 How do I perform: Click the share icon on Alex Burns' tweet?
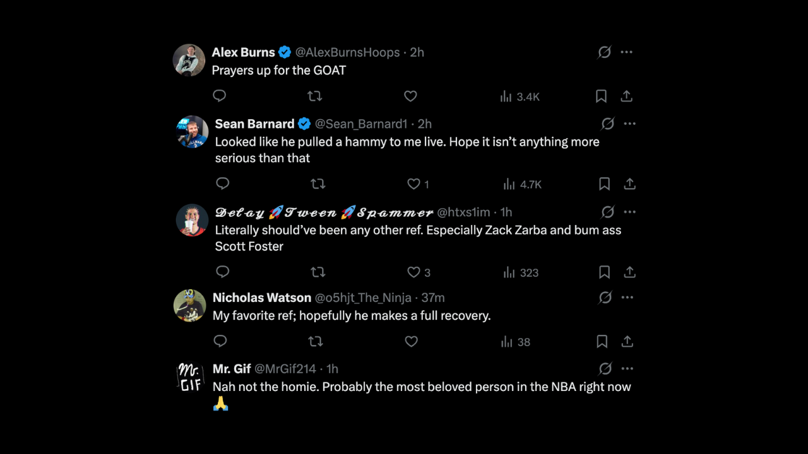pyautogui.click(x=626, y=96)
